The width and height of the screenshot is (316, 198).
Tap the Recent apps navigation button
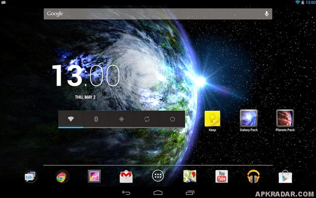(190, 193)
